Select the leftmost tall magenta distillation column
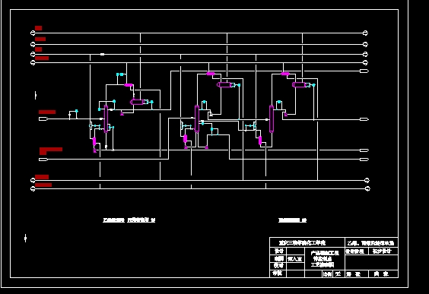The height and width of the screenshot is (294, 429). click(106, 119)
